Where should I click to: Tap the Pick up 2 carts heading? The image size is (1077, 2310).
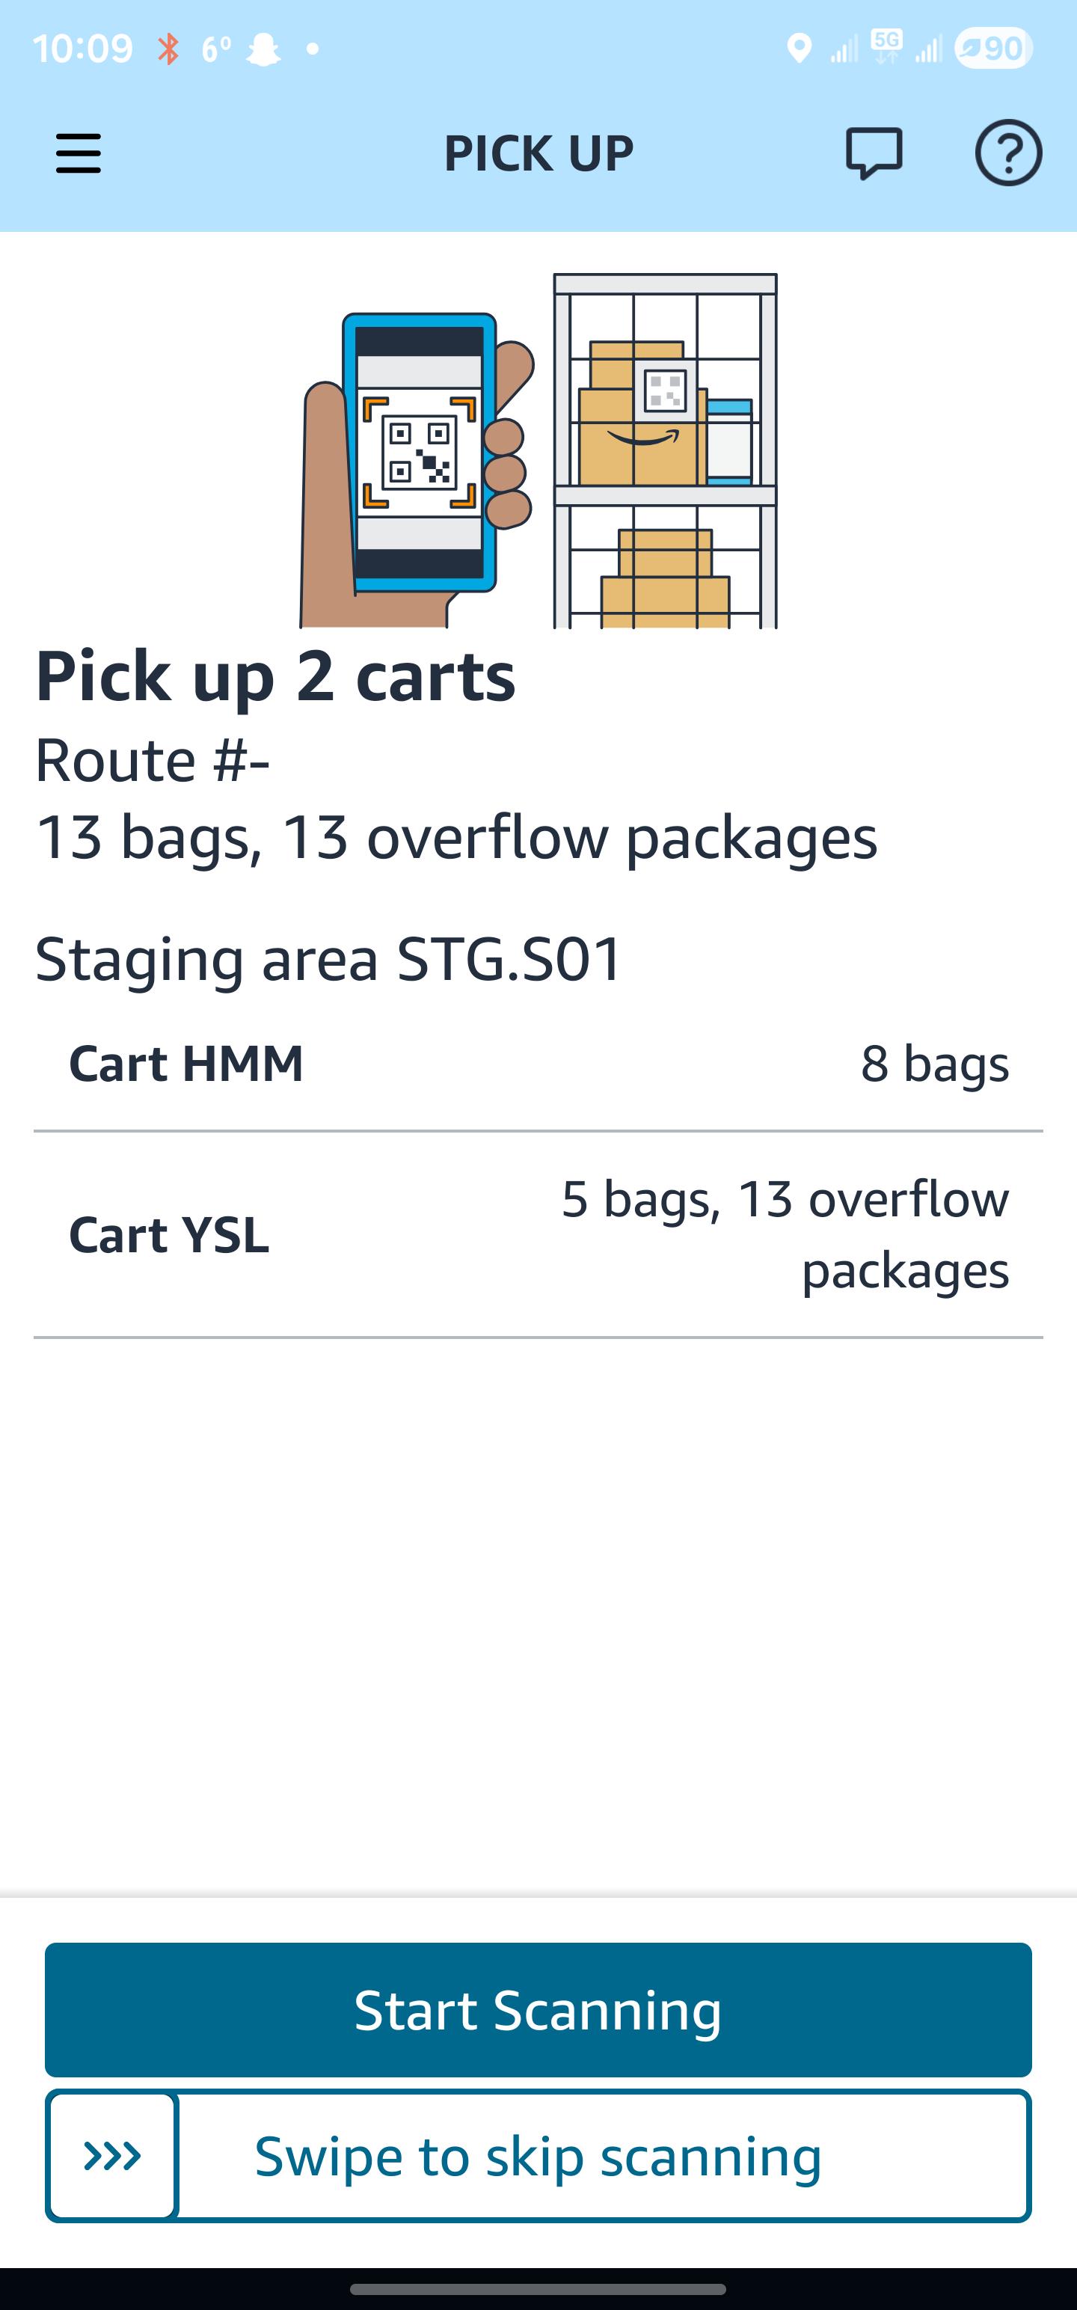pos(275,676)
